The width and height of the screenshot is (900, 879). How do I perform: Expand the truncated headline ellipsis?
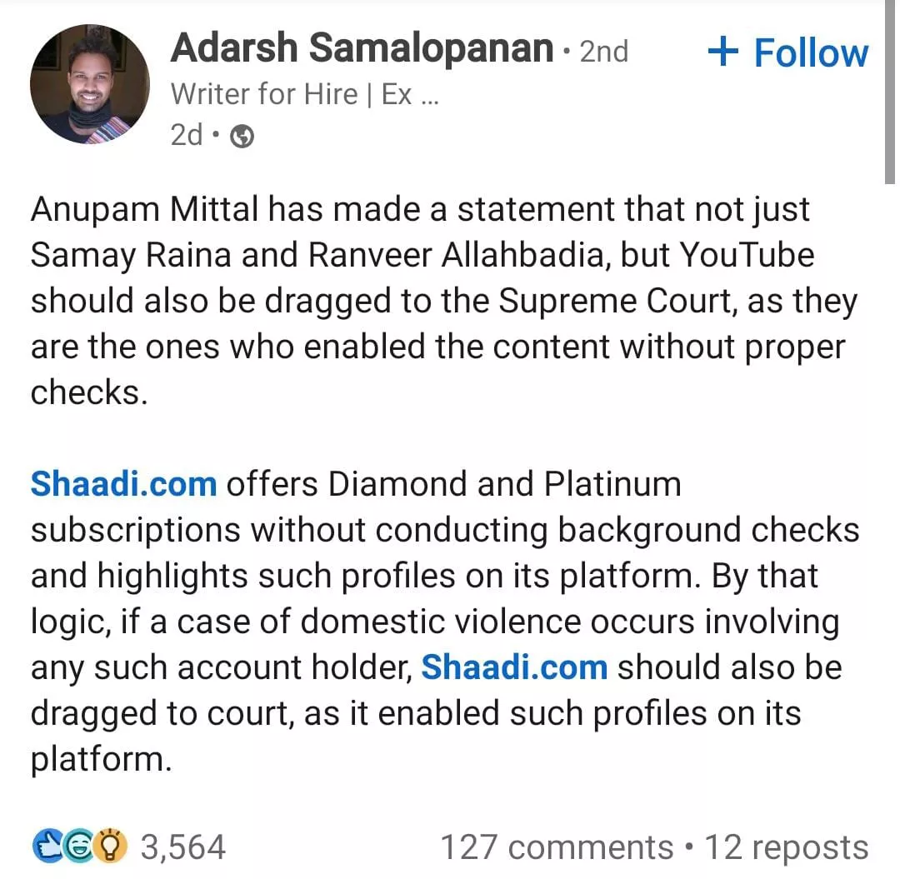point(430,94)
